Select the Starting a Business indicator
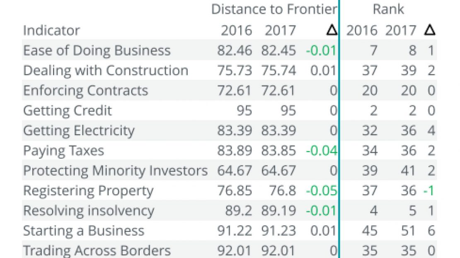Screen dimensions: 460x258 click(x=84, y=231)
